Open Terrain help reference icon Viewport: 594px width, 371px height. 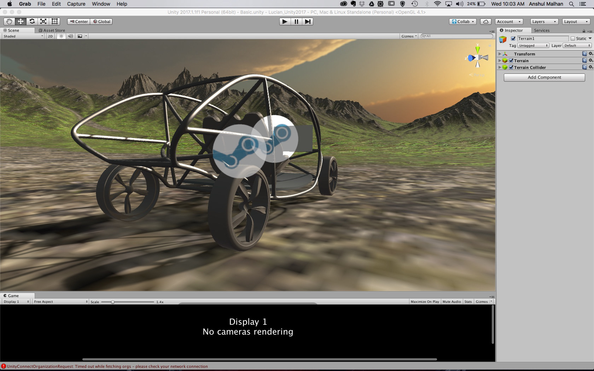(584, 60)
